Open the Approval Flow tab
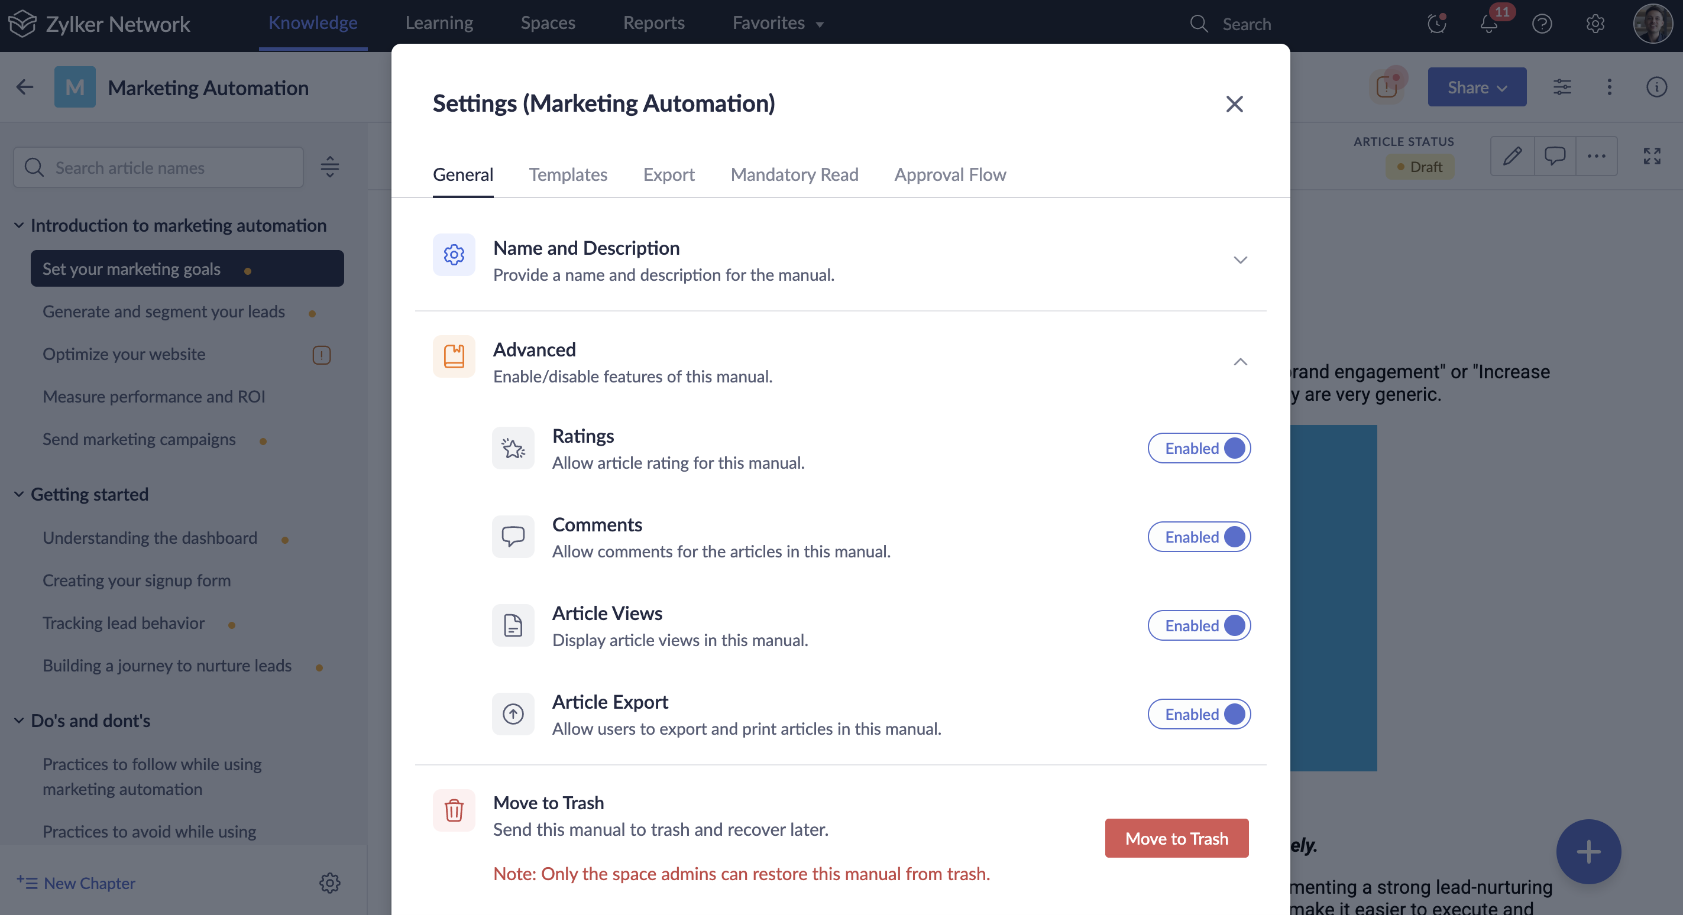The height and width of the screenshot is (915, 1683). pos(949,174)
